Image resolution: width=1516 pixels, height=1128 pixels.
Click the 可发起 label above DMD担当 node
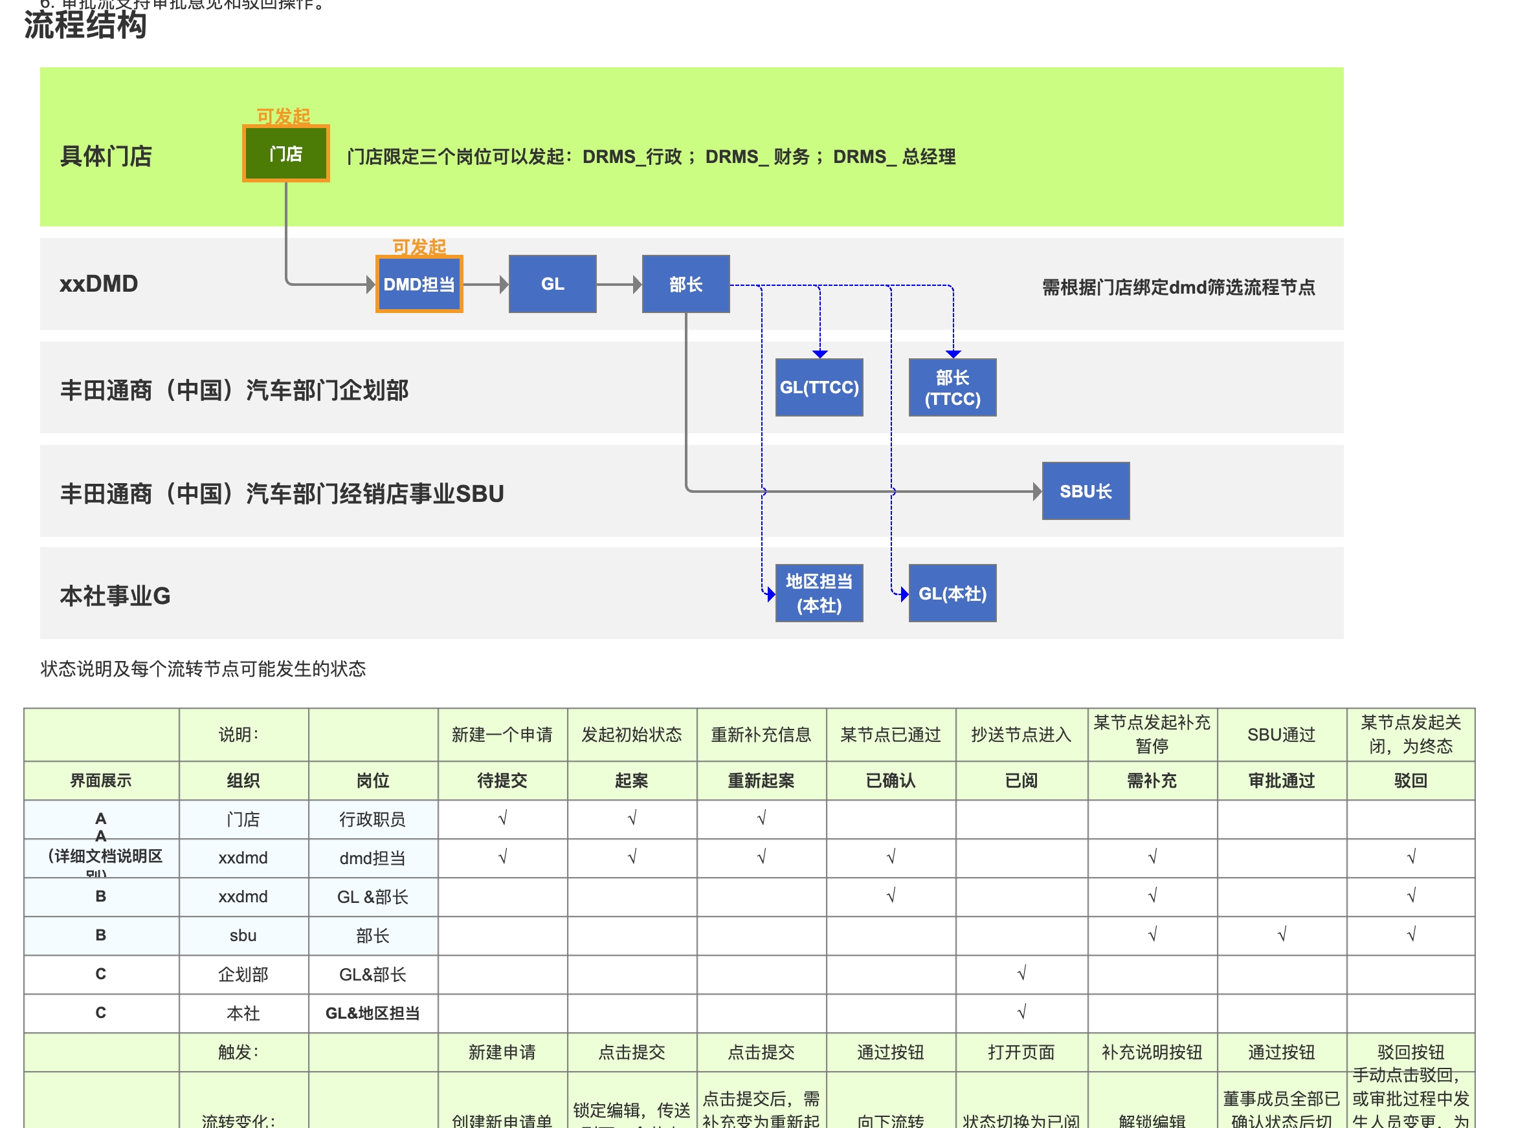pos(419,246)
